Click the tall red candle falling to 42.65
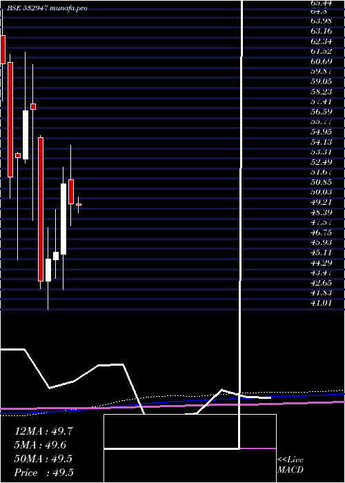Screen dimensions: 345x483 41,210
